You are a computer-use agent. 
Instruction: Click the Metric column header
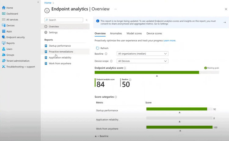click(x=100, y=103)
